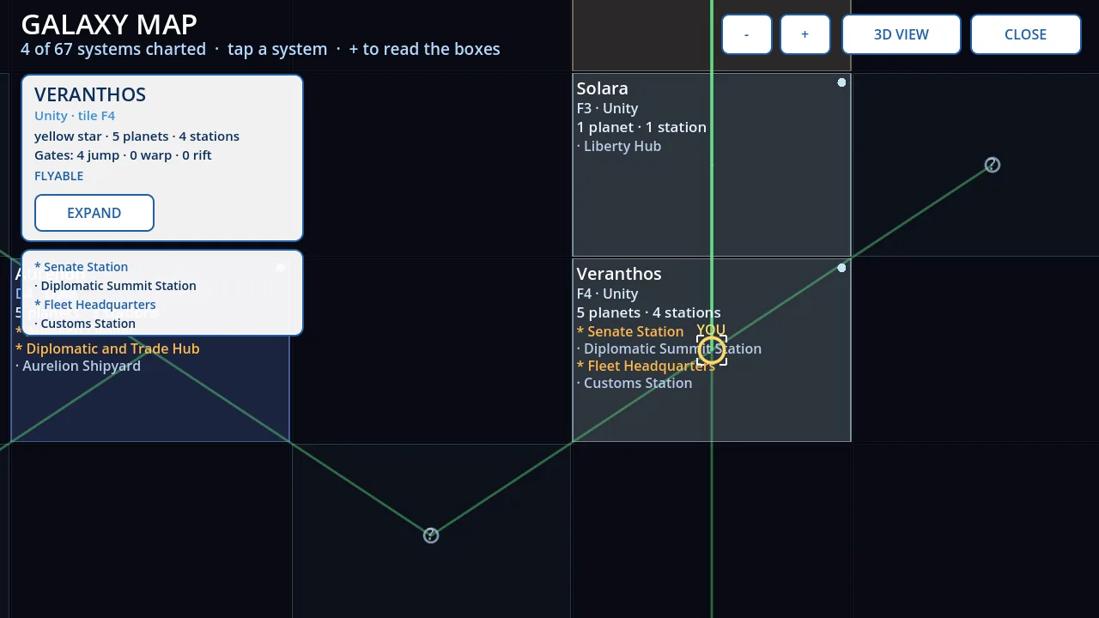Click the dot in Solara tile corner

841,82
